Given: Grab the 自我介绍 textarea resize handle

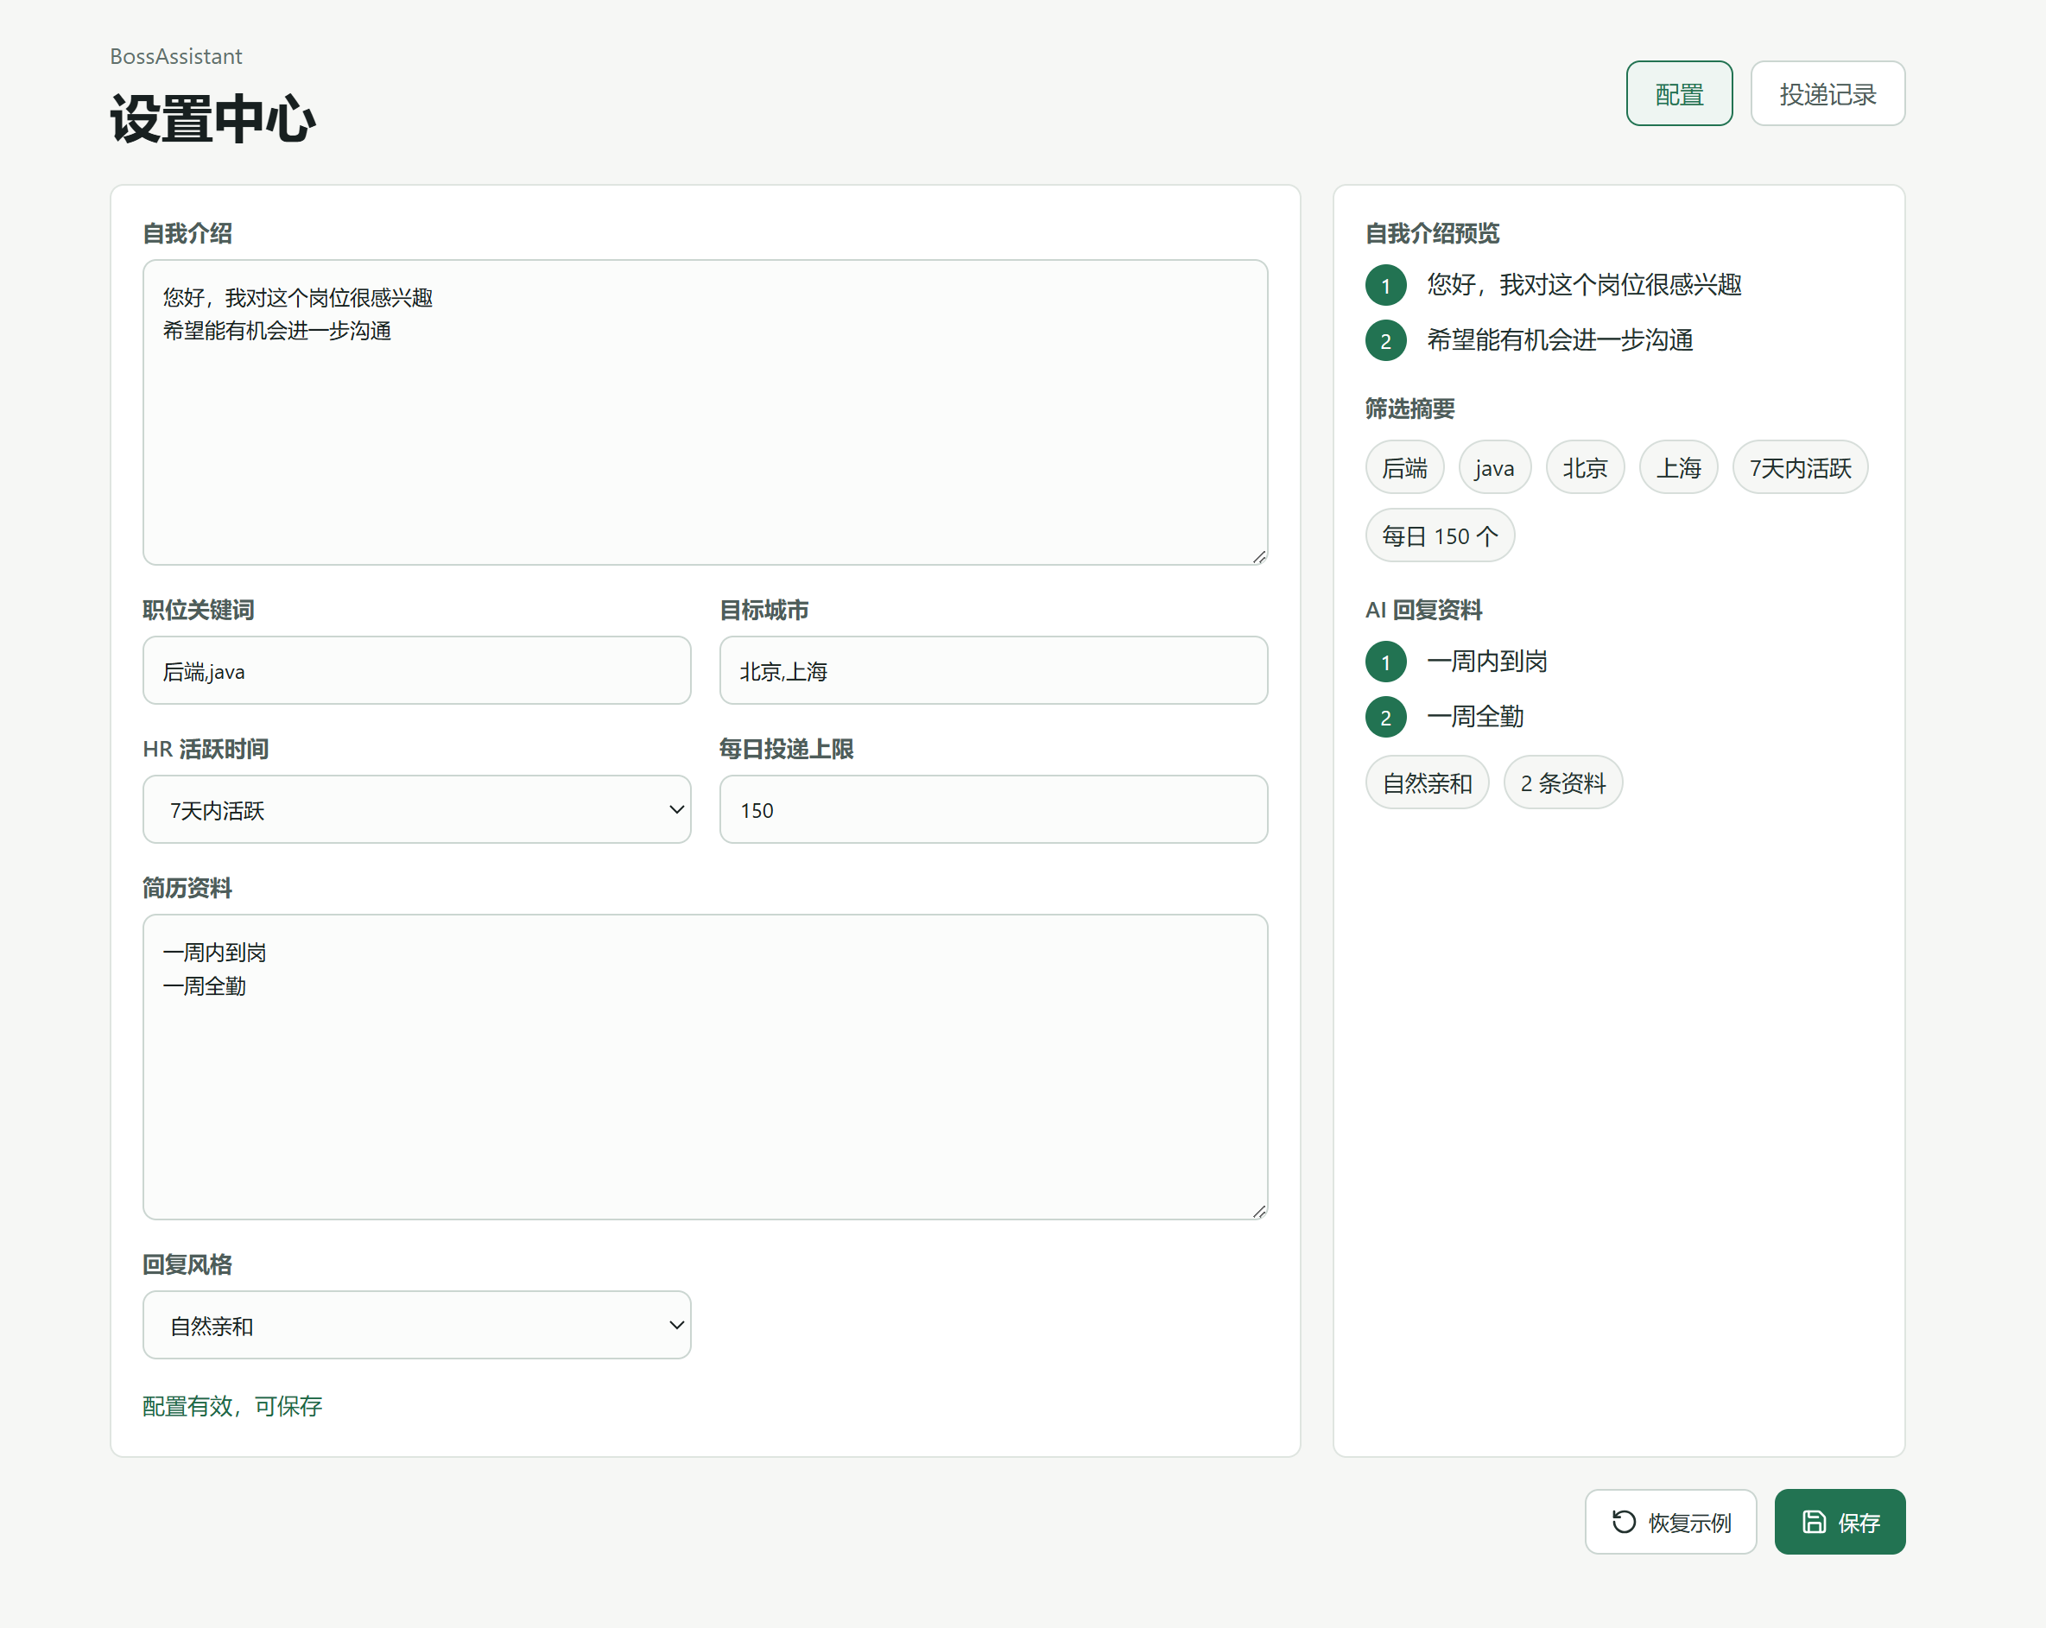Looking at the screenshot, I should 1258,557.
